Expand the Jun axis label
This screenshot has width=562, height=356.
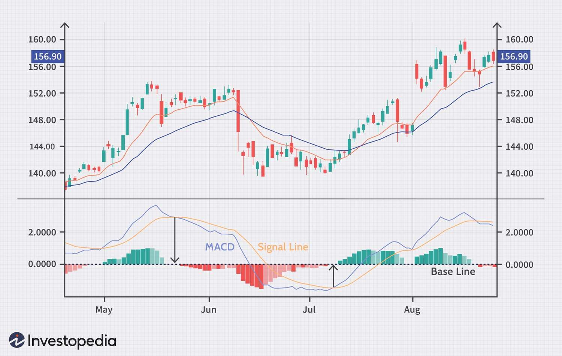coord(209,310)
